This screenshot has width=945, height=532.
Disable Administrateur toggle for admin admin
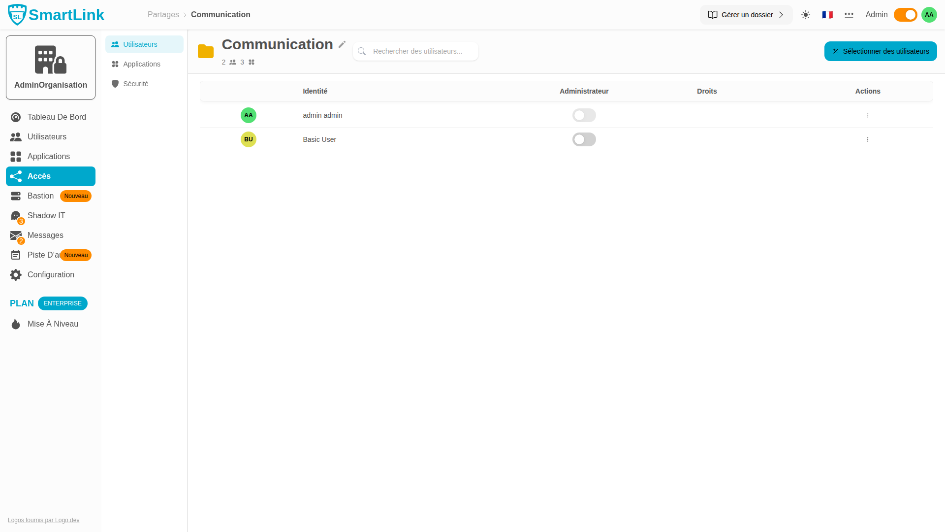click(x=584, y=115)
